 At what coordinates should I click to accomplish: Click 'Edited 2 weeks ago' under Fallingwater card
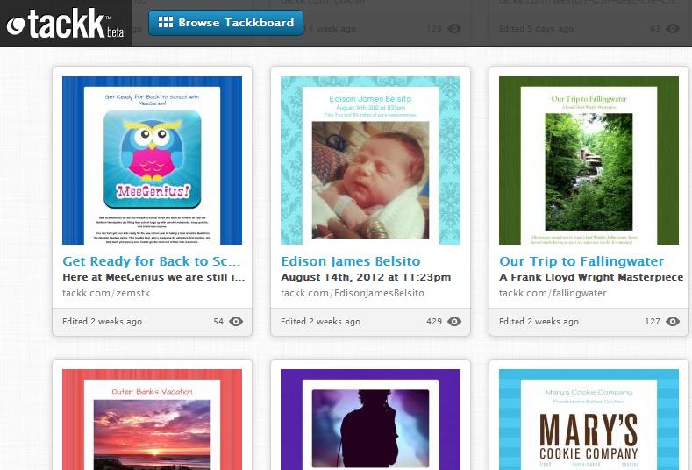tap(539, 321)
